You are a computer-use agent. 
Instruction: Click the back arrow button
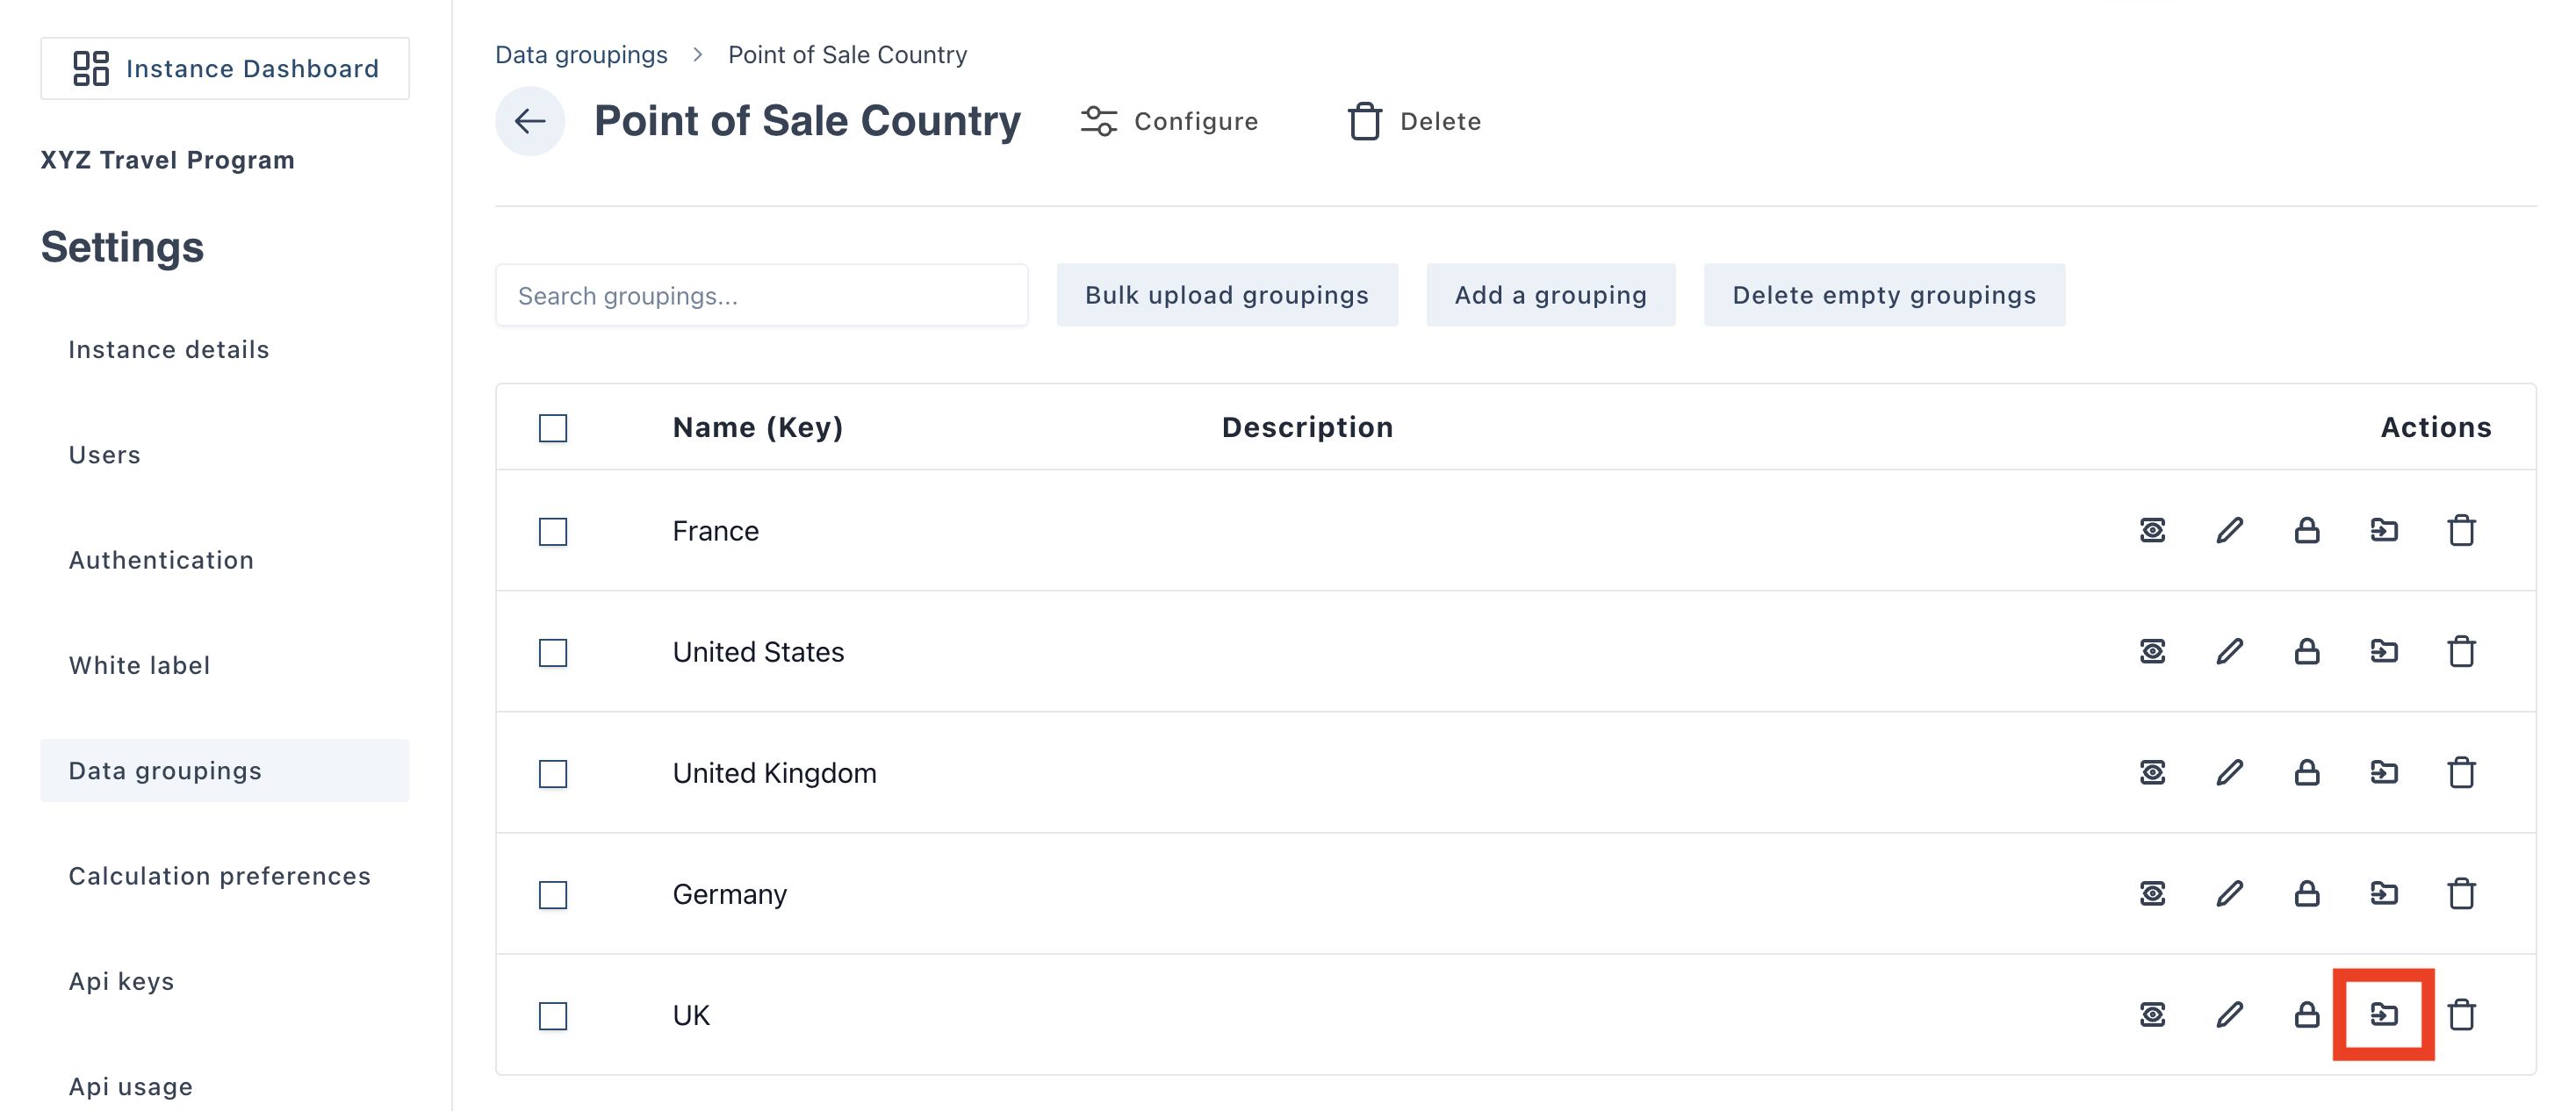[x=529, y=121]
